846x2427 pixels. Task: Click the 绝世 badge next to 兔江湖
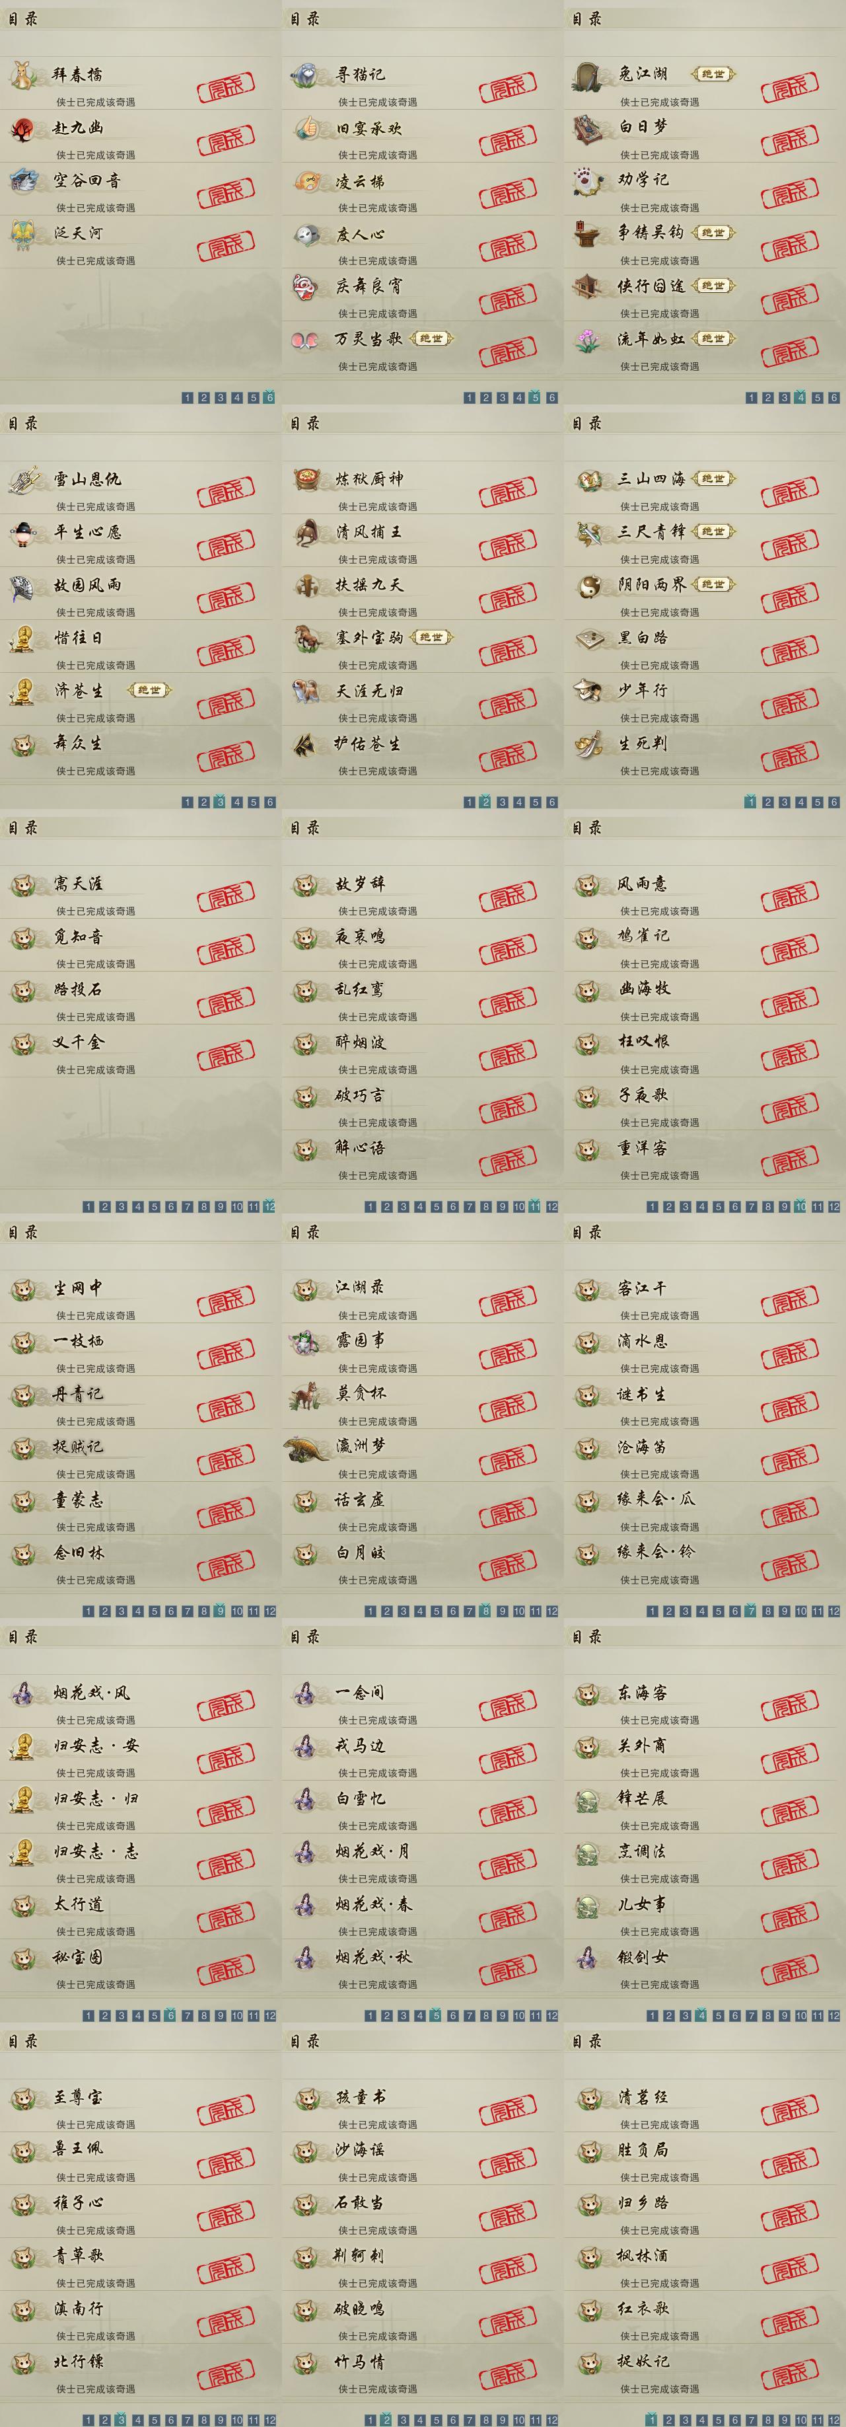pos(713,75)
